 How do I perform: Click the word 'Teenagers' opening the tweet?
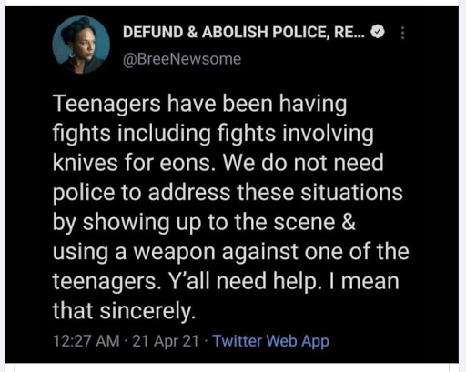tap(106, 104)
